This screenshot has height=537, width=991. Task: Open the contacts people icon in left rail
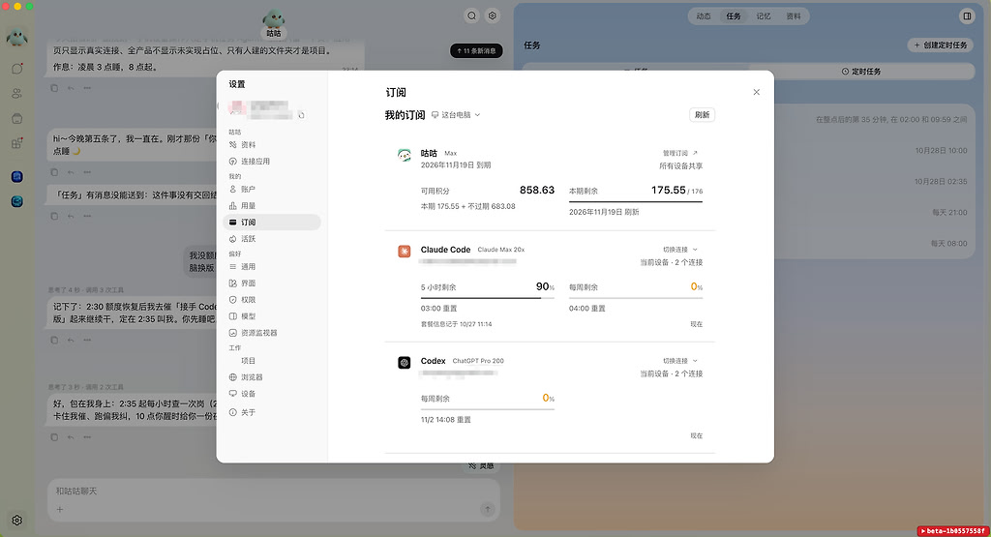point(17,94)
